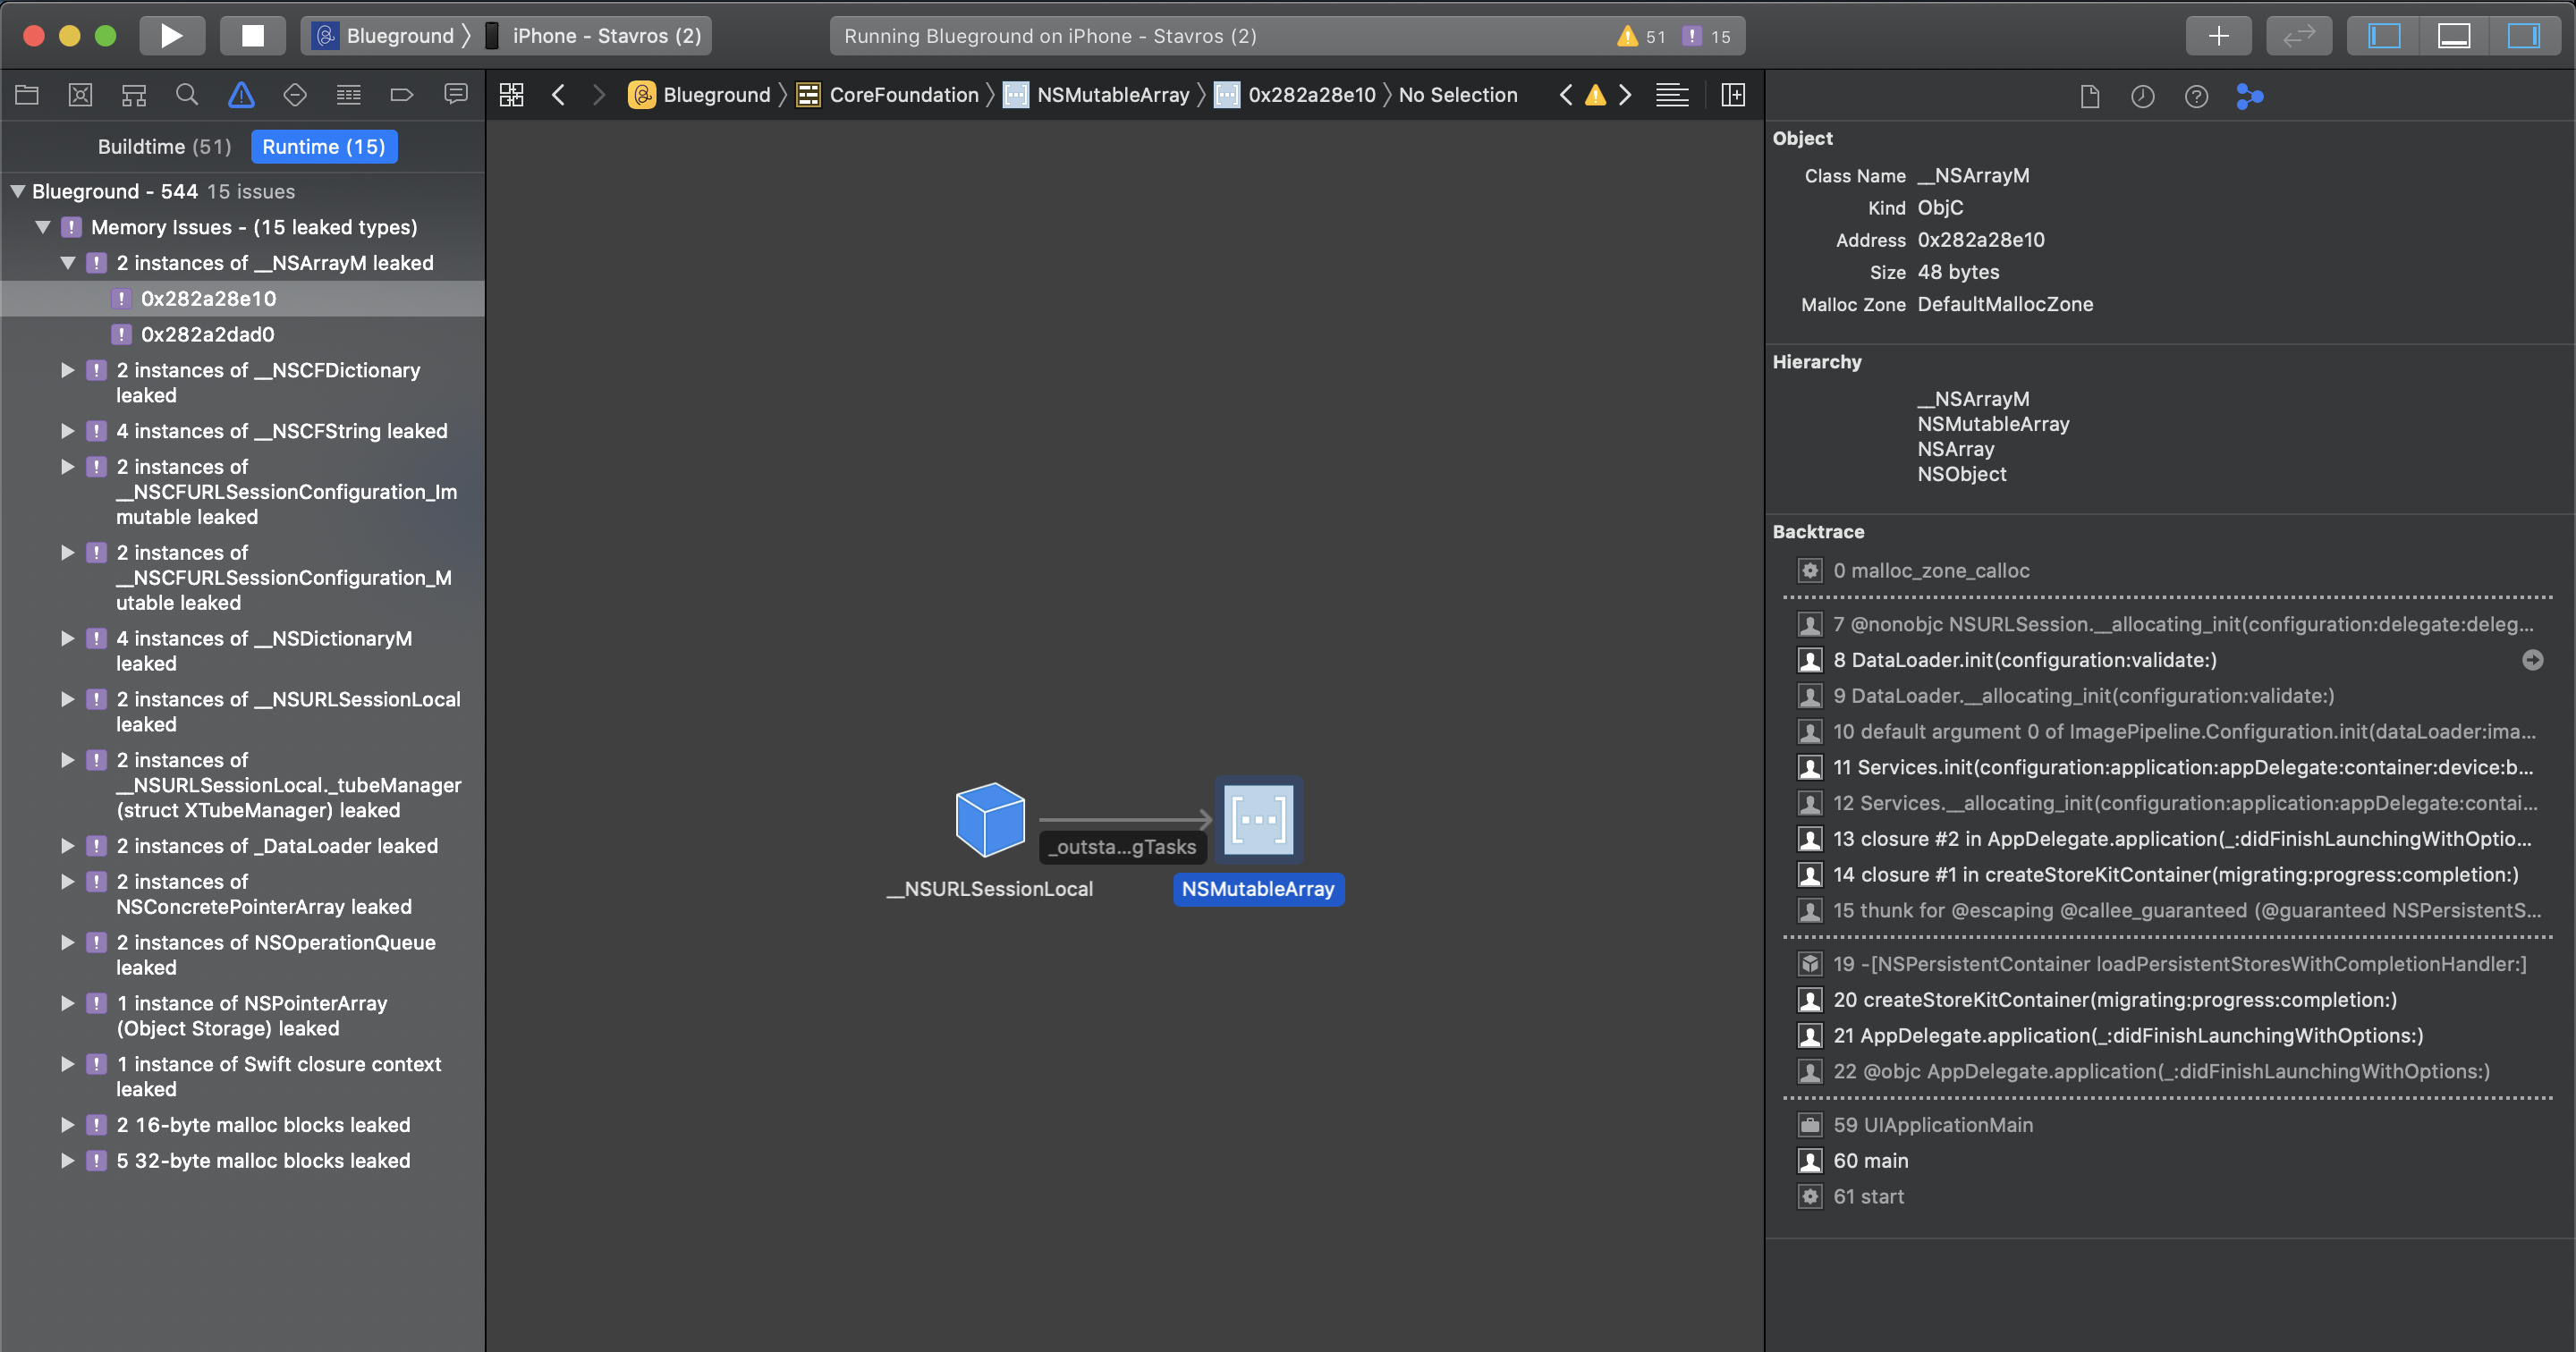Toggle the right inspector panel visibility
2576x1352 pixels.
(x=2525, y=36)
